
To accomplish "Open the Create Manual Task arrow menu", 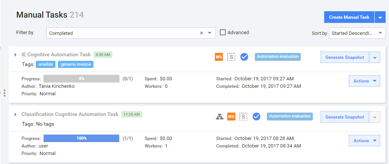I will tap(380, 17).
